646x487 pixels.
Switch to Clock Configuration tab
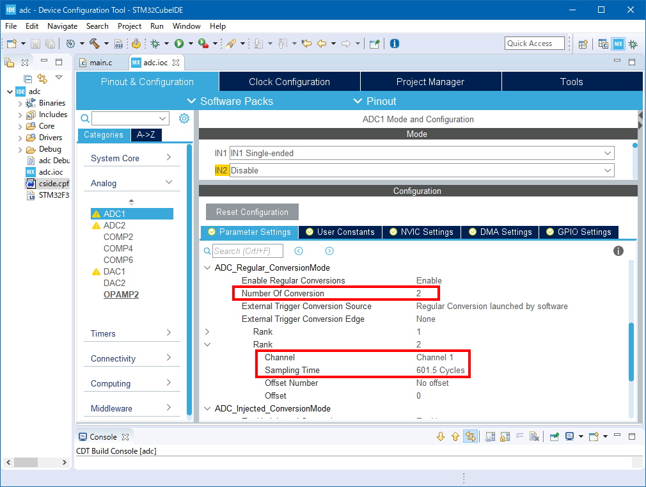coord(289,82)
